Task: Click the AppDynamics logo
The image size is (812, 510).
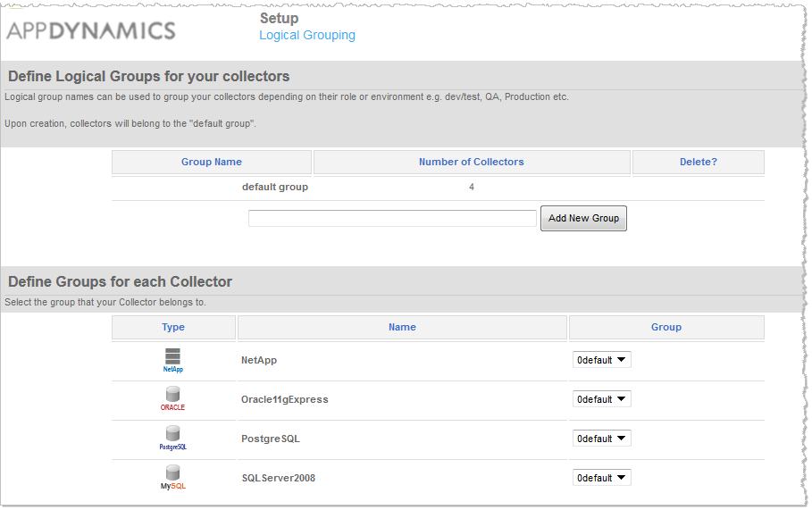Action: [91, 30]
